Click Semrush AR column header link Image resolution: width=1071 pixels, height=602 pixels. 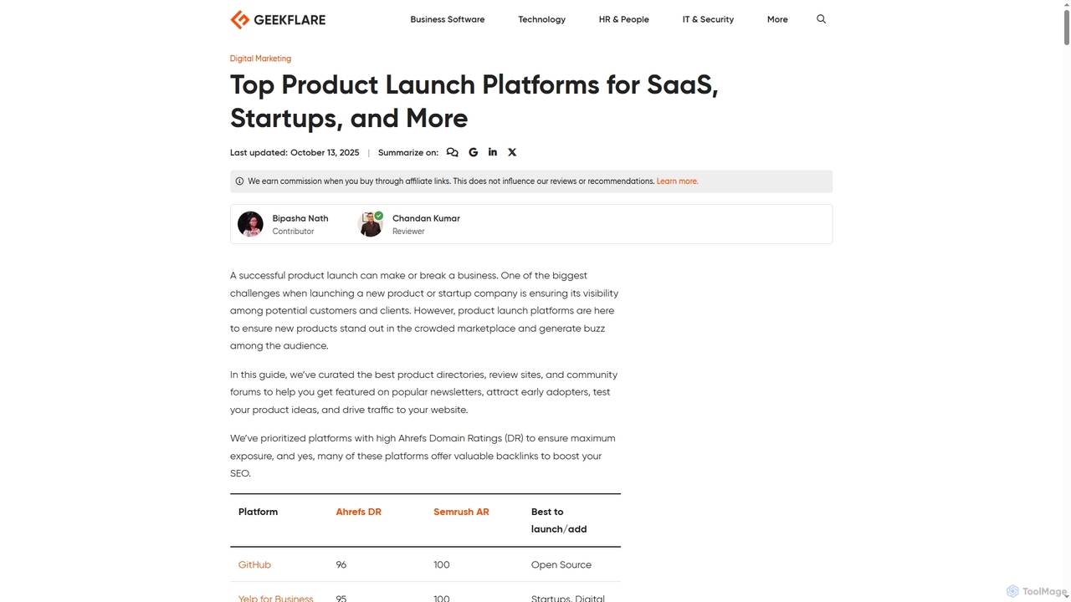pyautogui.click(x=461, y=512)
